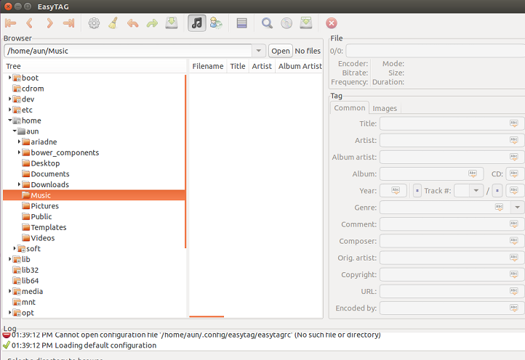Collapse the home folder node
525x360 pixels.
[x=9, y=120]
